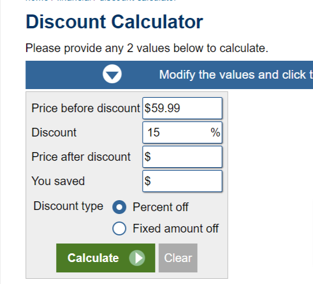Focus the Price before discount field showing $59.99

pos(182,108)
